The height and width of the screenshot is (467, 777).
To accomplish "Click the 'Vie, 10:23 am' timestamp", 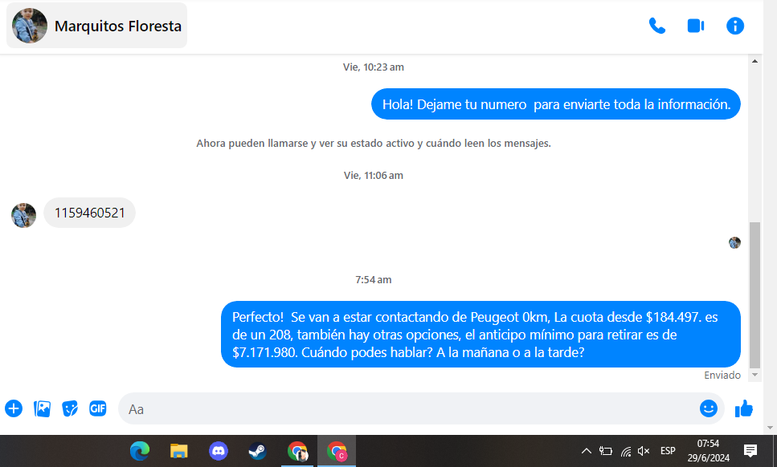I will (373, 67).
